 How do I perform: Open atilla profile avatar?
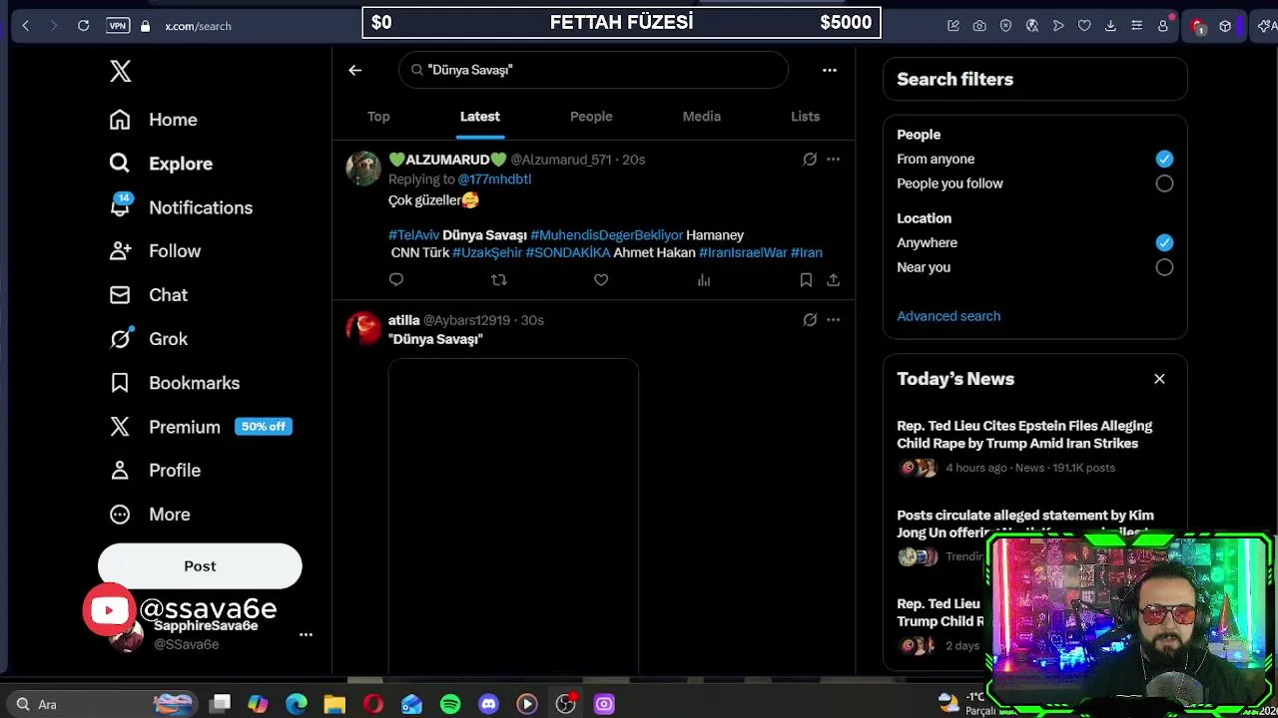(363, 328)
